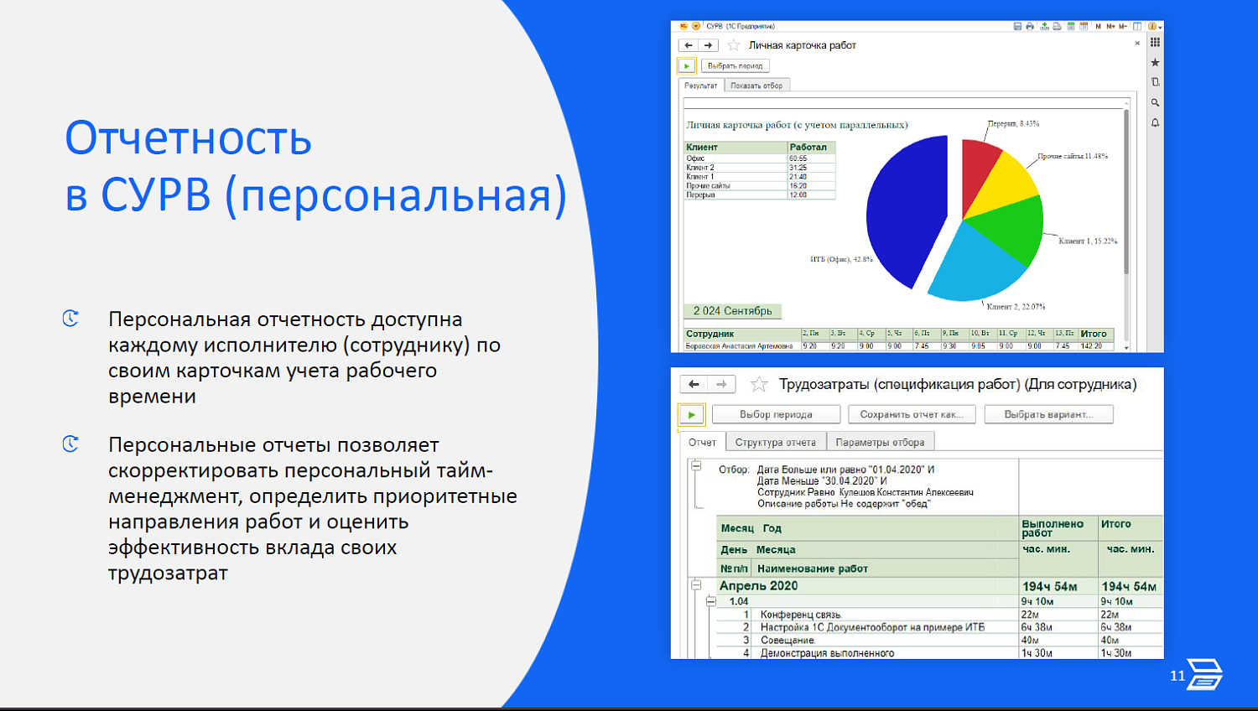Select the Клиент 2 row in client table
The image size is (1258, 711).
point(760,168)
